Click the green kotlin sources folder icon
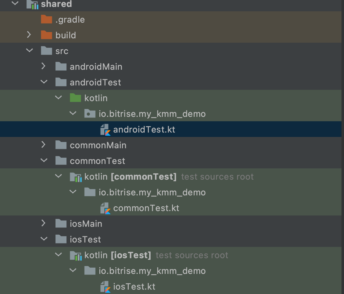This screenshot has width=344, height=294. pyautogui.click(x=76, y=98)
